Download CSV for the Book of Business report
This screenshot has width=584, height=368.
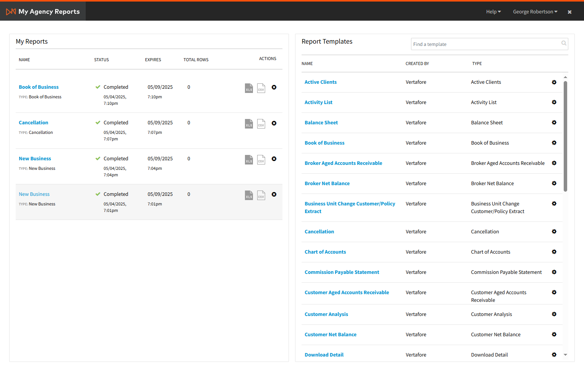261,88
